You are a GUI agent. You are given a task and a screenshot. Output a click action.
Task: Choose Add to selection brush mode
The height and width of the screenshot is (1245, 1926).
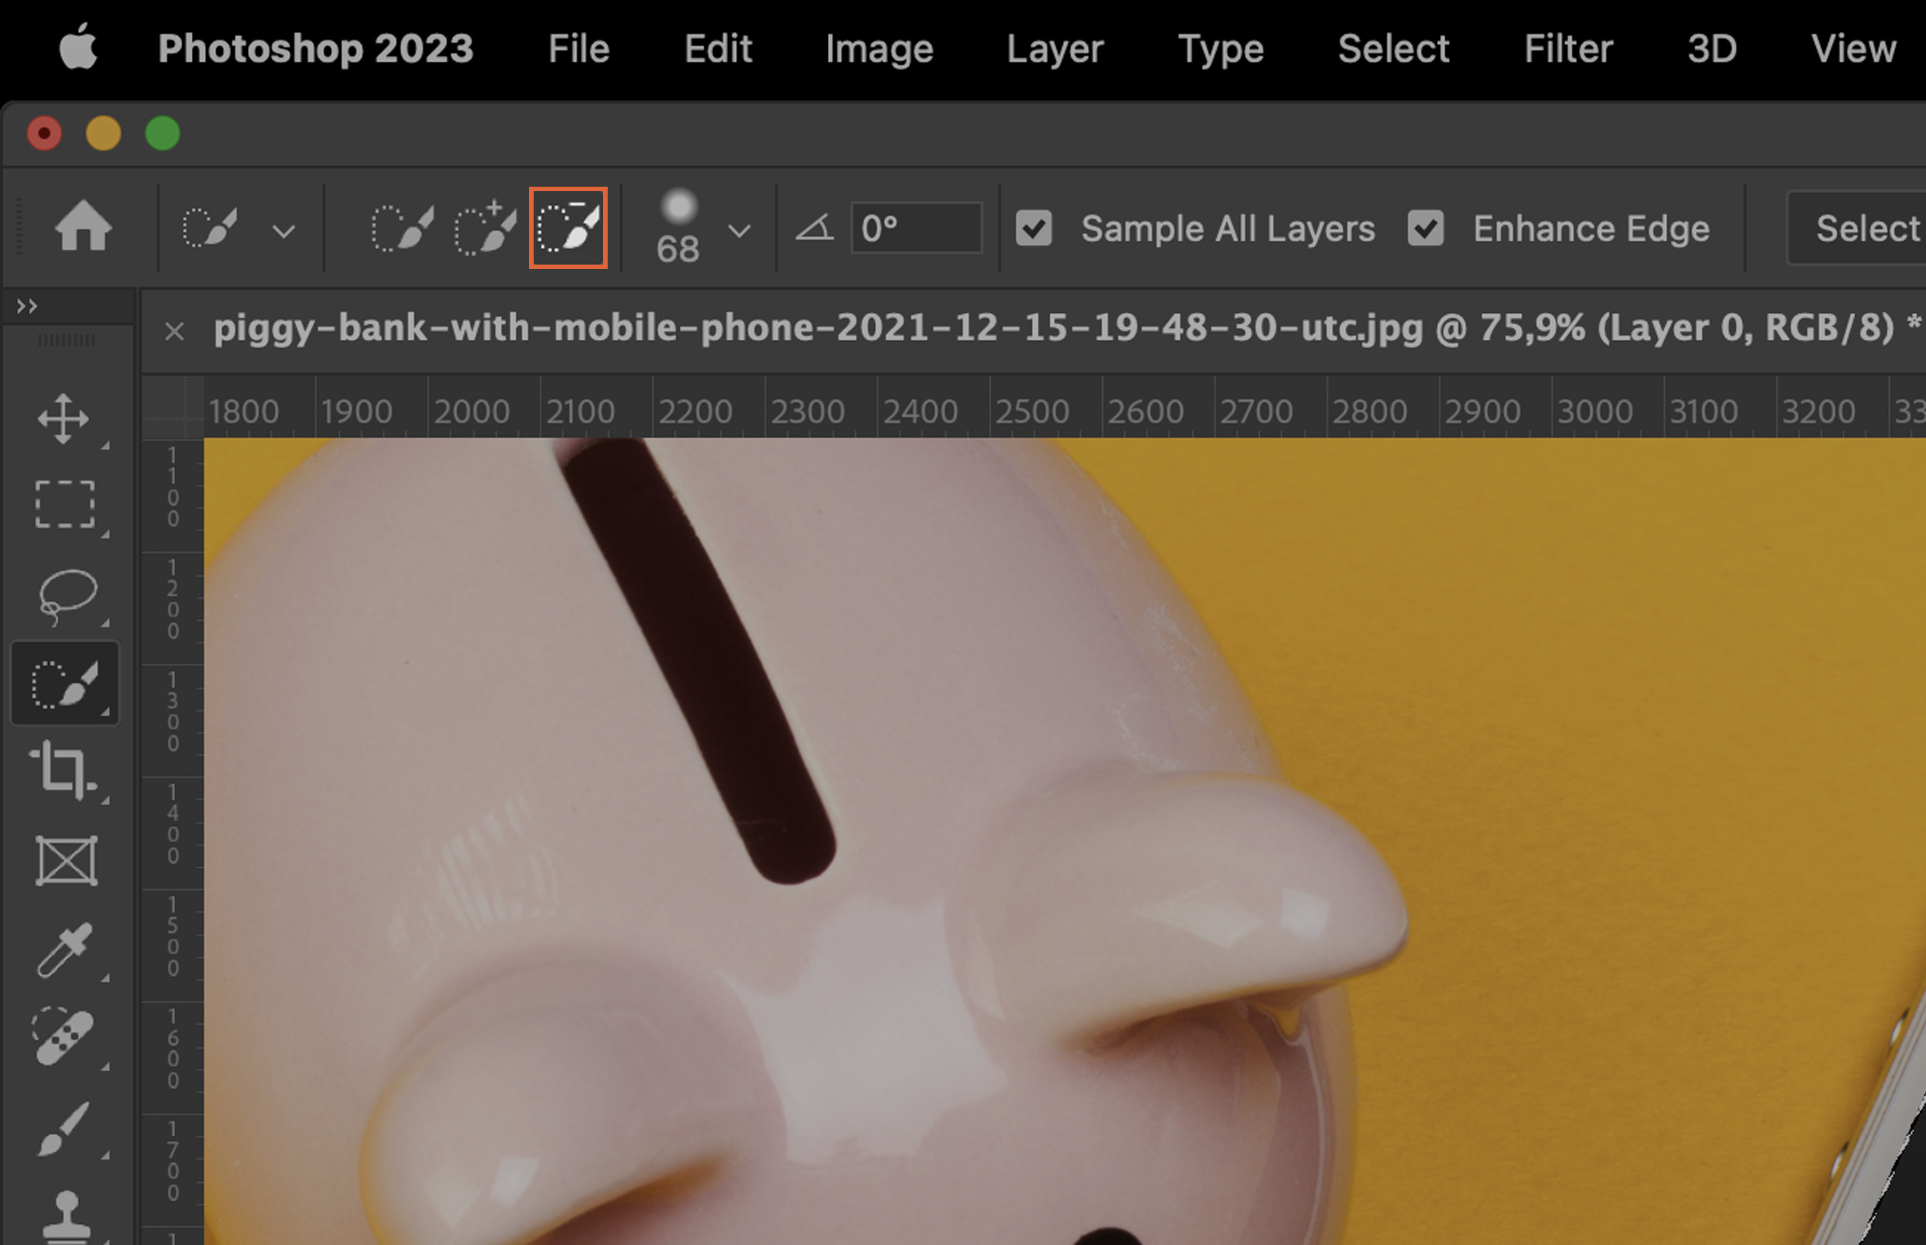(485, 229)
